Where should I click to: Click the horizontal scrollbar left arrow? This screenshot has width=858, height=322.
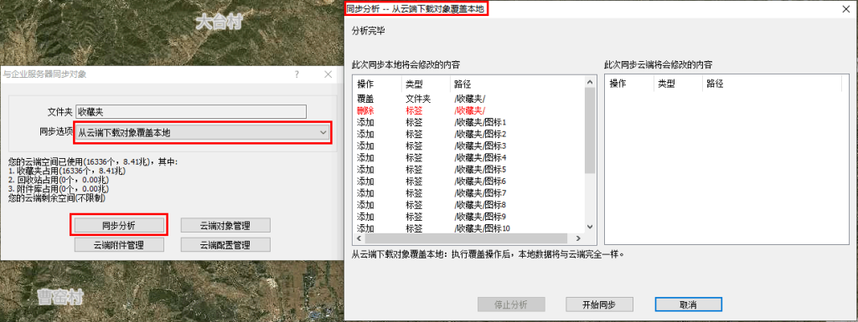(359, 239)
